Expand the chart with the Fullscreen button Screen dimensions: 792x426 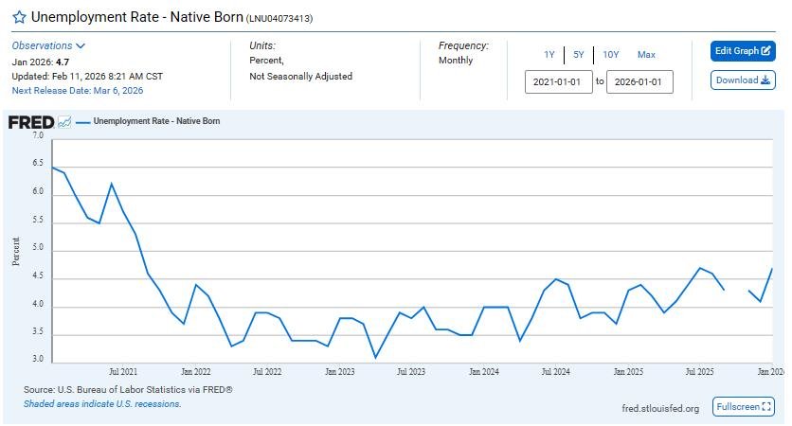coord(743,406)
